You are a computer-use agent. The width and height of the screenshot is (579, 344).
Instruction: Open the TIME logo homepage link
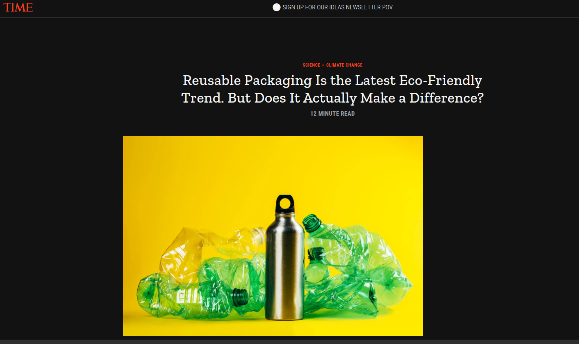(18, 7)
